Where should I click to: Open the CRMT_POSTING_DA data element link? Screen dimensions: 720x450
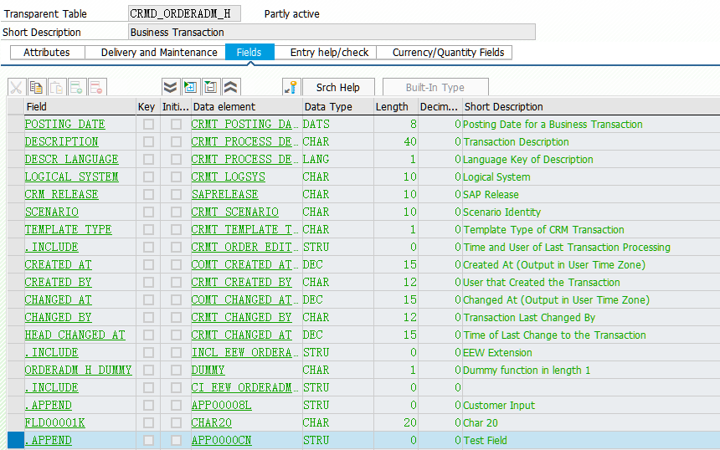pos(244,124)
